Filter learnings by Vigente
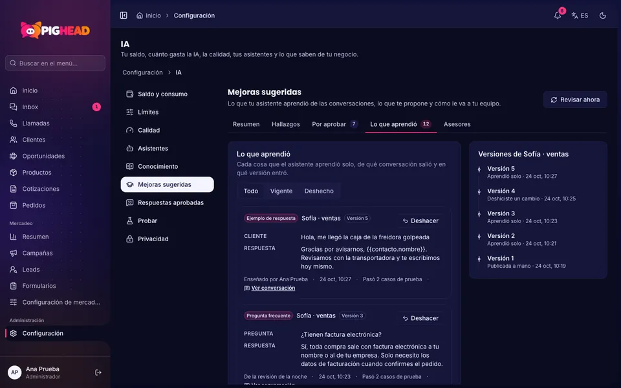The image size is (621, 388). coord(281,191)
